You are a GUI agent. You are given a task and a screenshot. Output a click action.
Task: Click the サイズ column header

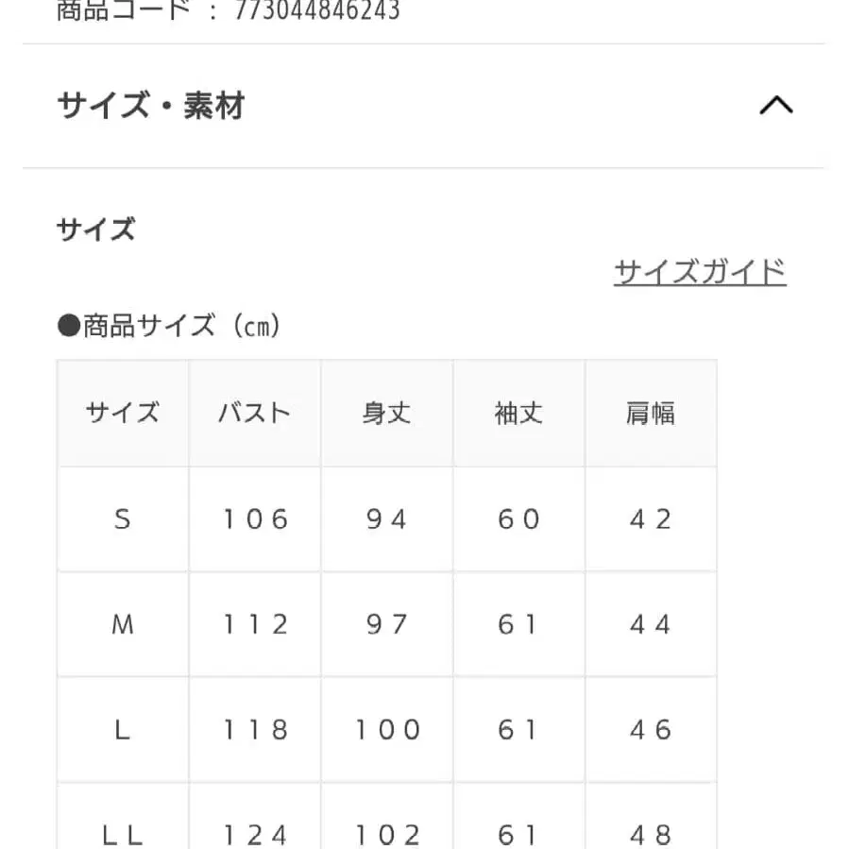click(122, 413)
